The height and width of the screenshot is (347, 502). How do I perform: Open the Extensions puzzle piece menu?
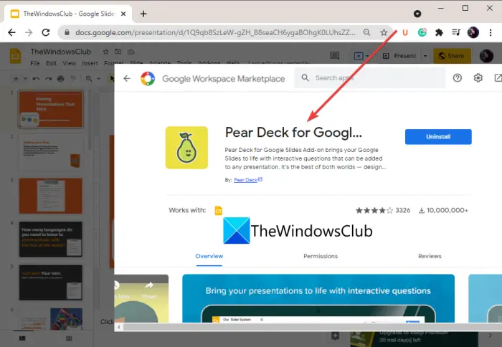point(439,32)
